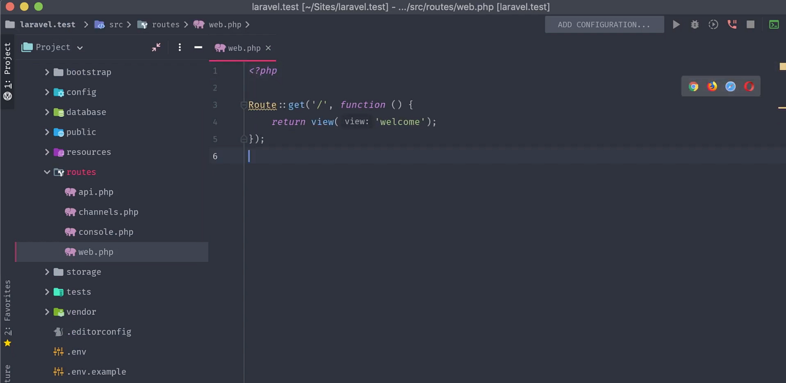The width and height of the screenshot is (786, 383).
Task: Expand the vendor folder
Action: 47,312
